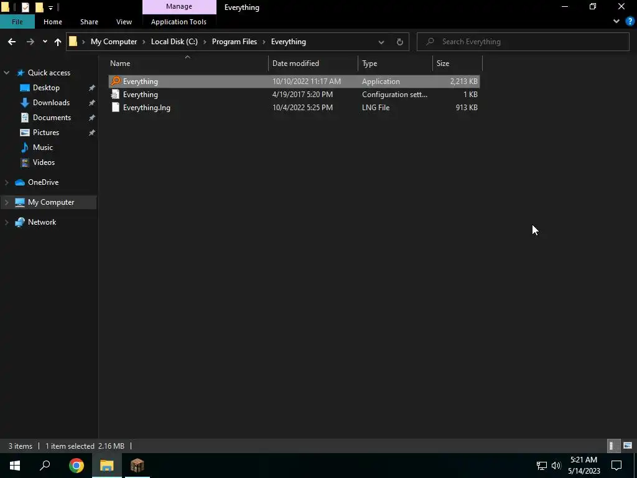637x478 pixels.
Task: Click the taskbar clock and date
Action: [584, 466]
